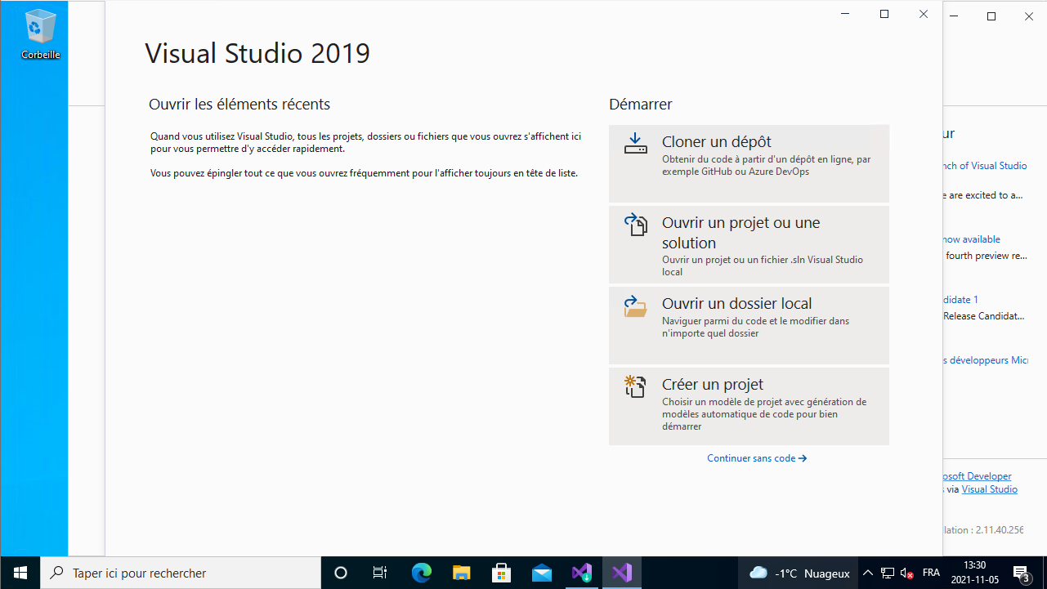
Task: Open Microsoft Edge from the taskbar
Action: (x=422, y=573)
